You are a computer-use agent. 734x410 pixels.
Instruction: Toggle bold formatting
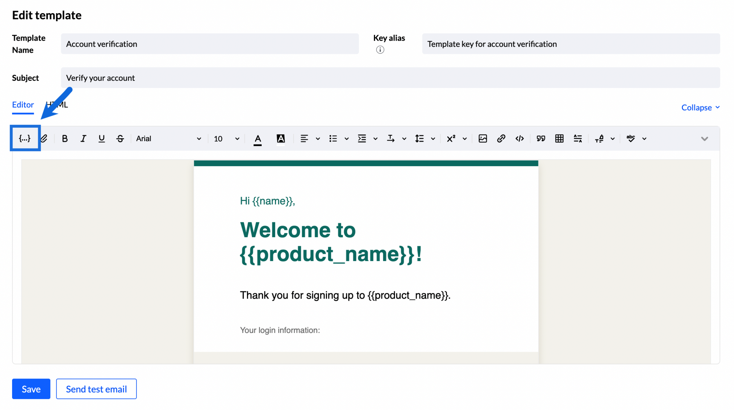65,138
